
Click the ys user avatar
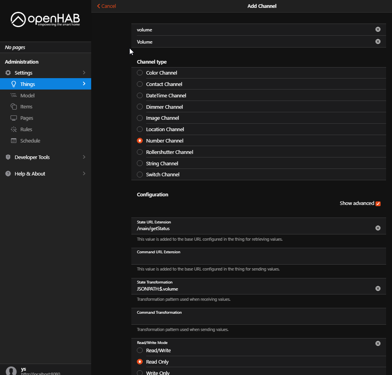[11, 371]
